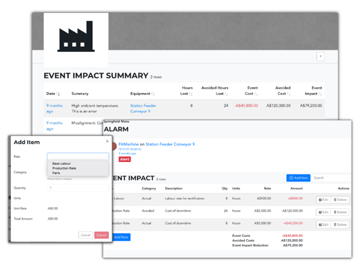361x270 pixels.
Task: Sort summary table by Date column icon
Action: [58, 94]
